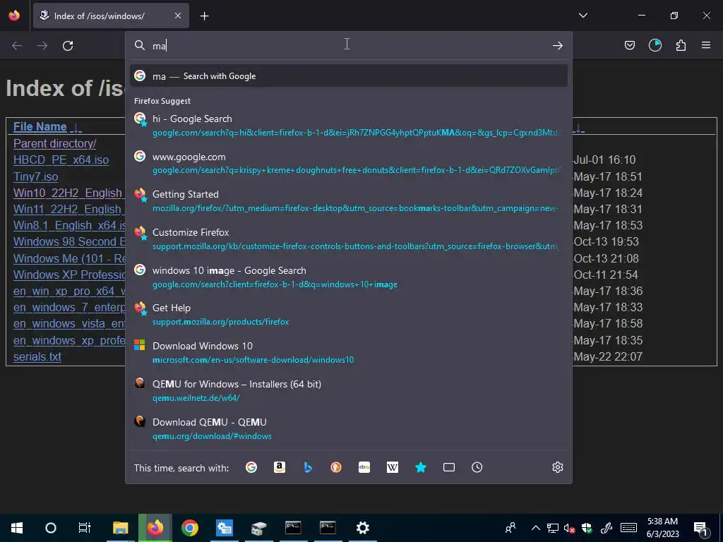
Task: Search this time with eBay icon
Action: pyautogui.click(x=364, y=467)
